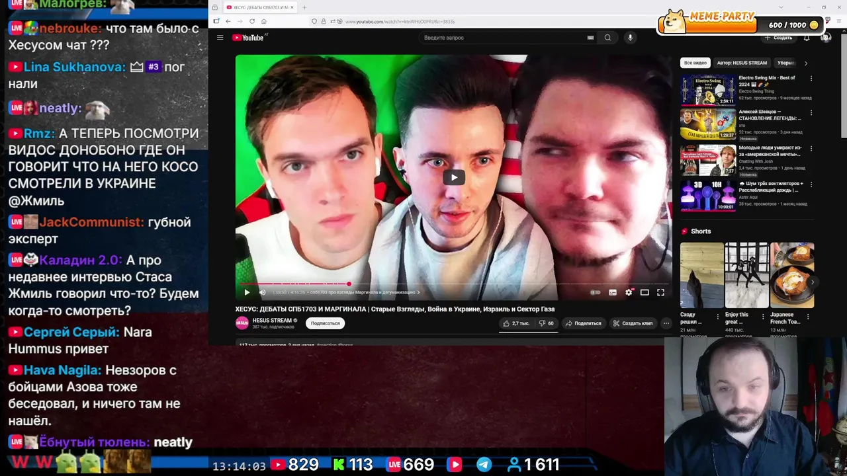Viewport: 847px width, 476px height.
Task: Open the 'Japanese French Toa...' short
Action: [792, 275]
